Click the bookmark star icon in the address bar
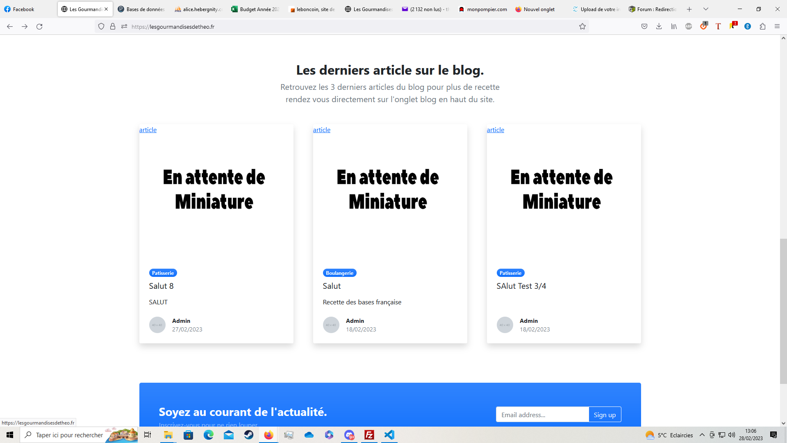Viewport: 787px width, 443px height. pos(582,27)
